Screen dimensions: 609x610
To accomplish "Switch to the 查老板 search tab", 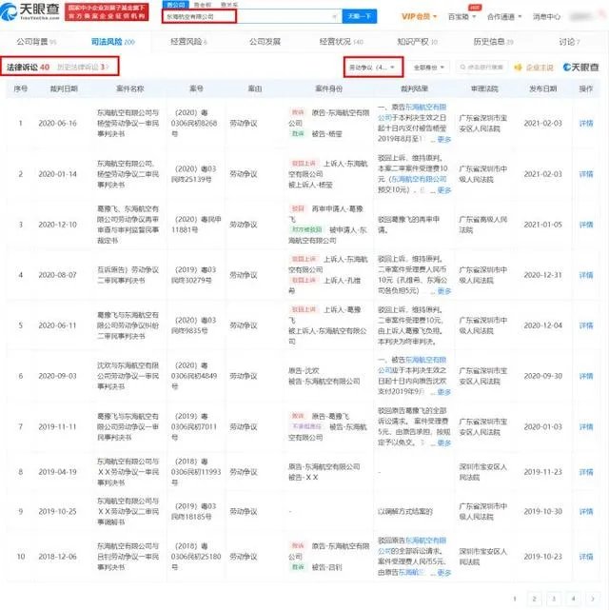I will 203,5.
